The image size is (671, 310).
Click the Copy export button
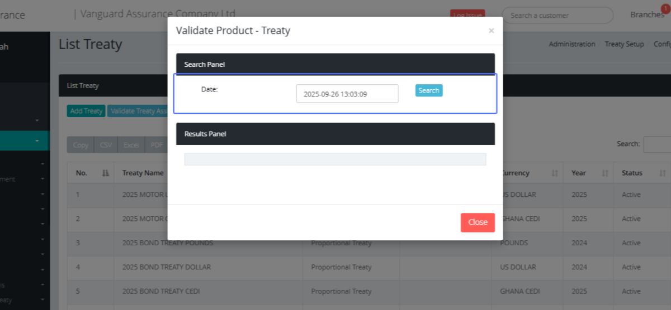click(81, 145)
